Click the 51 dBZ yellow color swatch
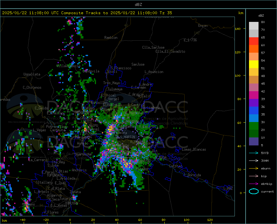This screenshot has height=224, width=277. (x=254, y=64)
